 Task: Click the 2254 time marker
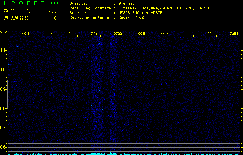coord(95,34)
